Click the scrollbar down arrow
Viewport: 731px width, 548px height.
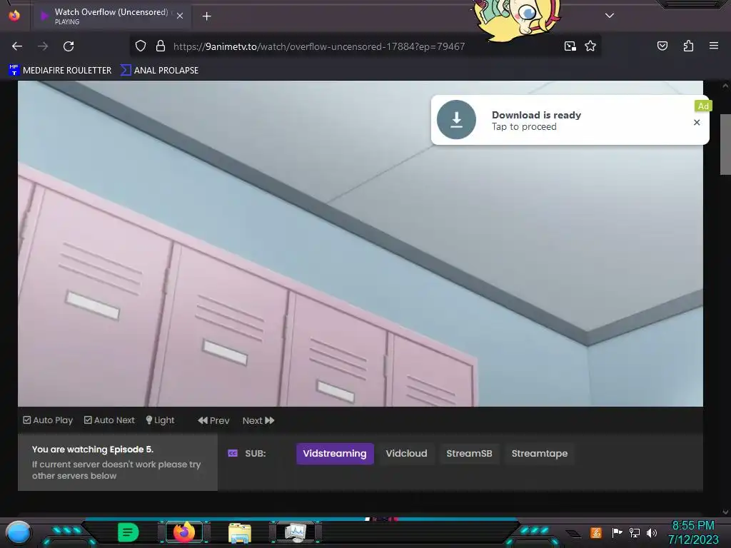click(725, 512)
